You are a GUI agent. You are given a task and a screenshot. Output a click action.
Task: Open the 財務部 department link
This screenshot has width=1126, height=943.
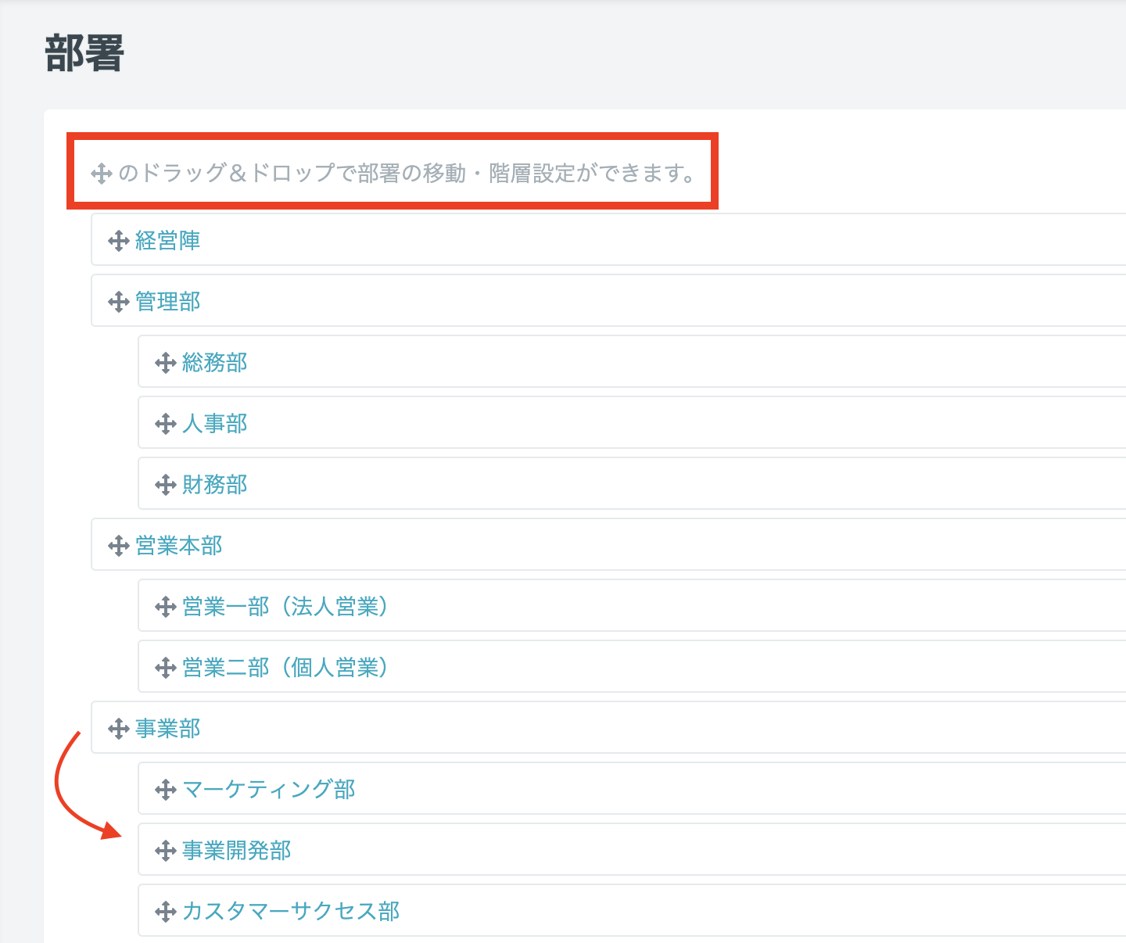click(x=215, y=485)
